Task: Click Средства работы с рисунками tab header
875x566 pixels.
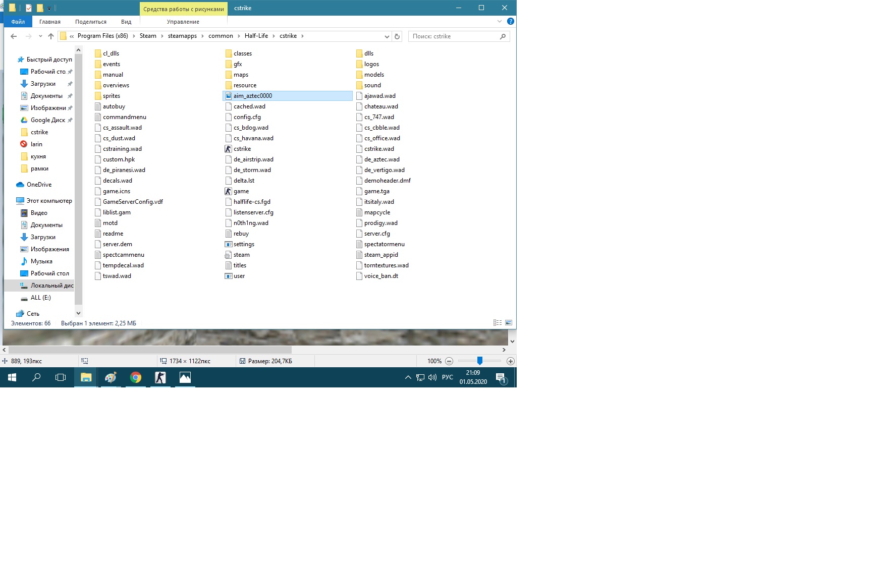Action: [184, 9]
